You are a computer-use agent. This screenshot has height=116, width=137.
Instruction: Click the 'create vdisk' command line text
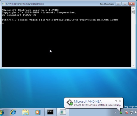pos(68,20)
